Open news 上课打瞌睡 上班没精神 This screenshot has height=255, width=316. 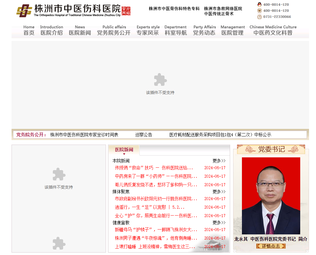click(x=155, y=247)
